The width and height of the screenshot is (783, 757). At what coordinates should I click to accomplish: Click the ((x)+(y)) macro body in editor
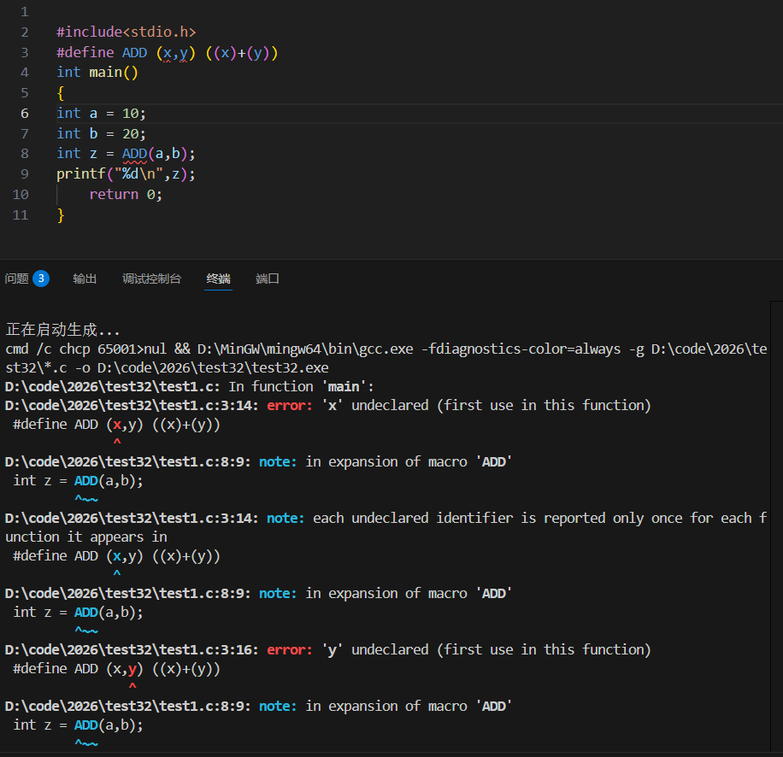pyautogui.click(x=242, y=53)
